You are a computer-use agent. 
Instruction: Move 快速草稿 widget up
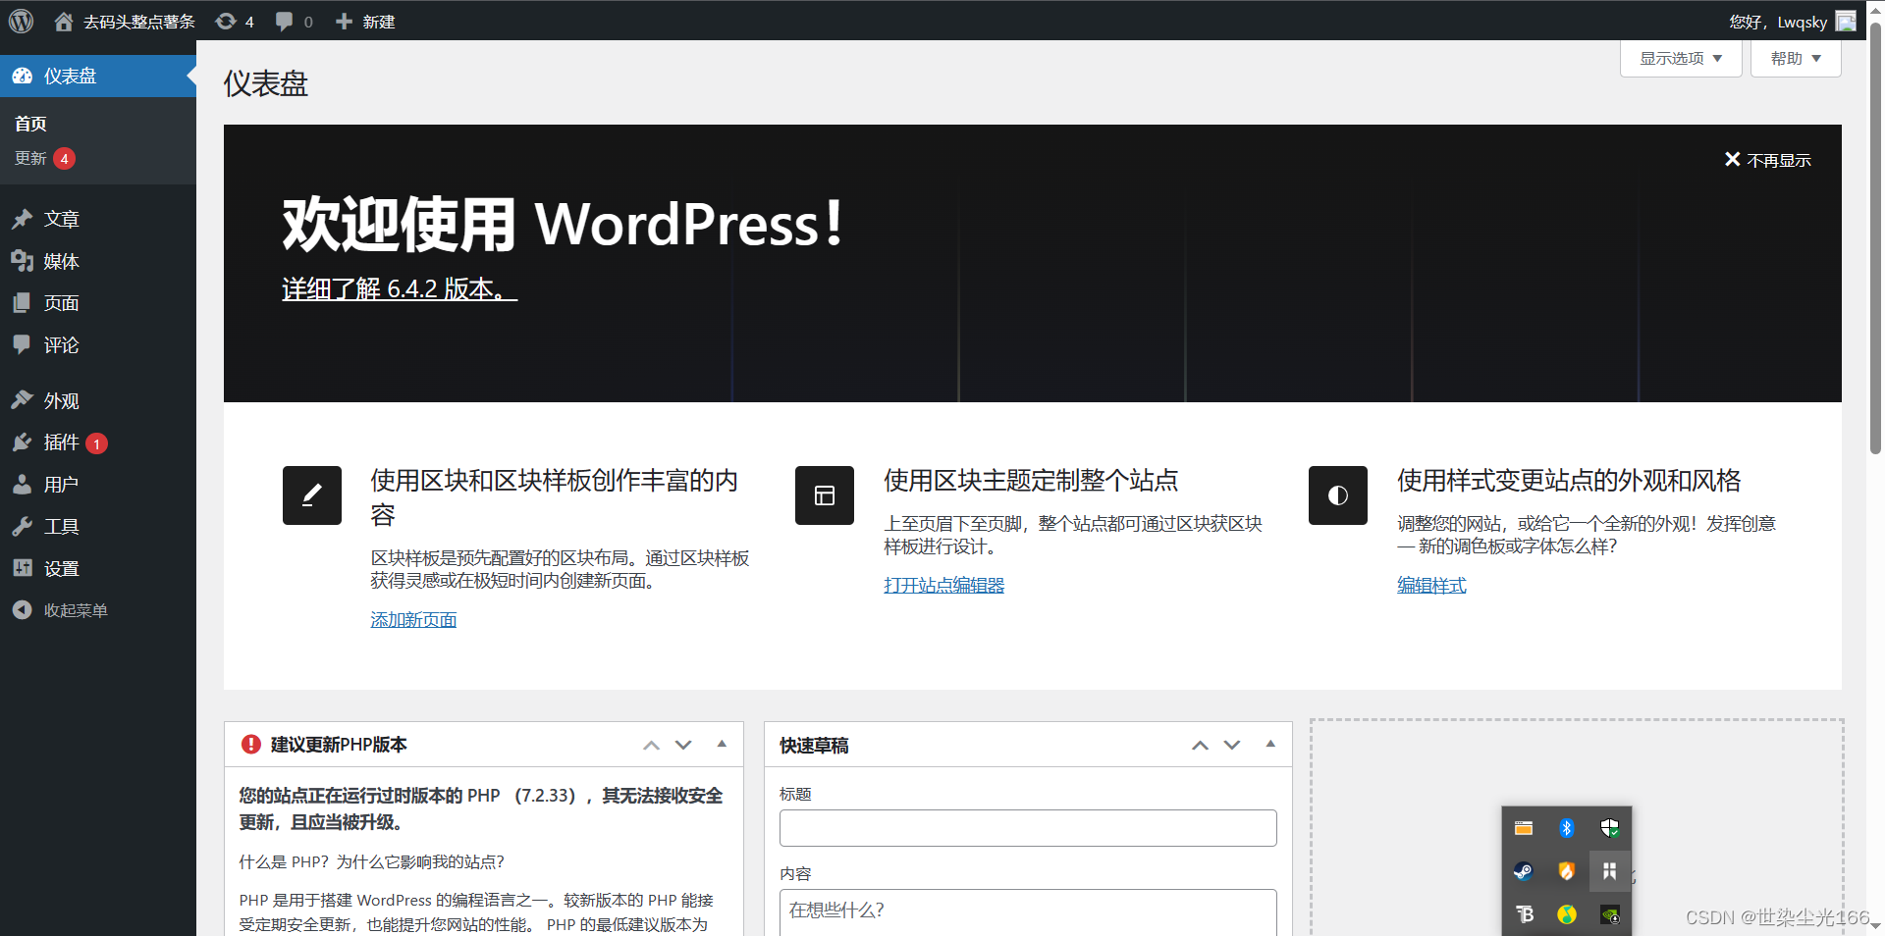point(1200,746)
